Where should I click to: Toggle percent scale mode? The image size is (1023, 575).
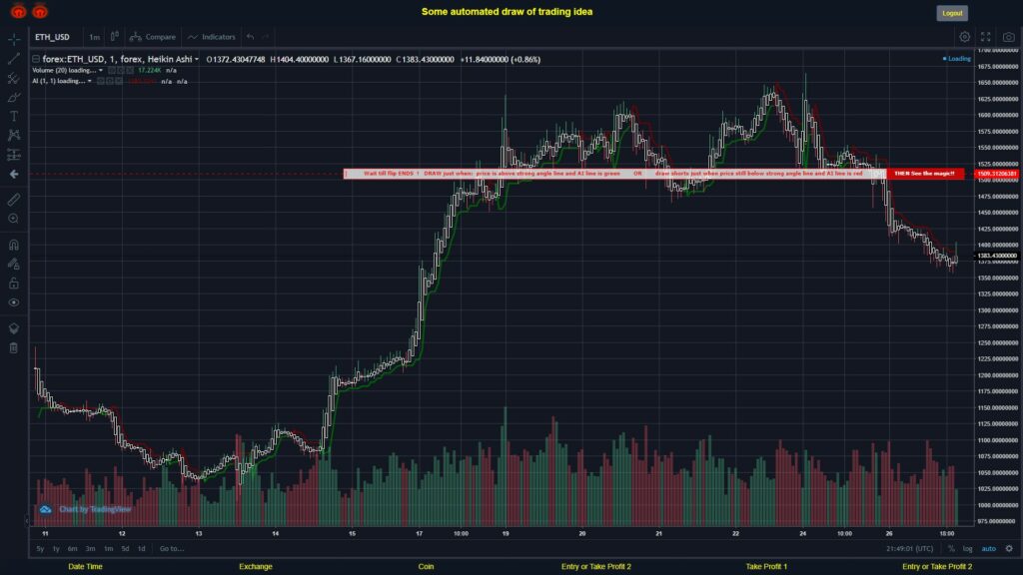(951, 549)
